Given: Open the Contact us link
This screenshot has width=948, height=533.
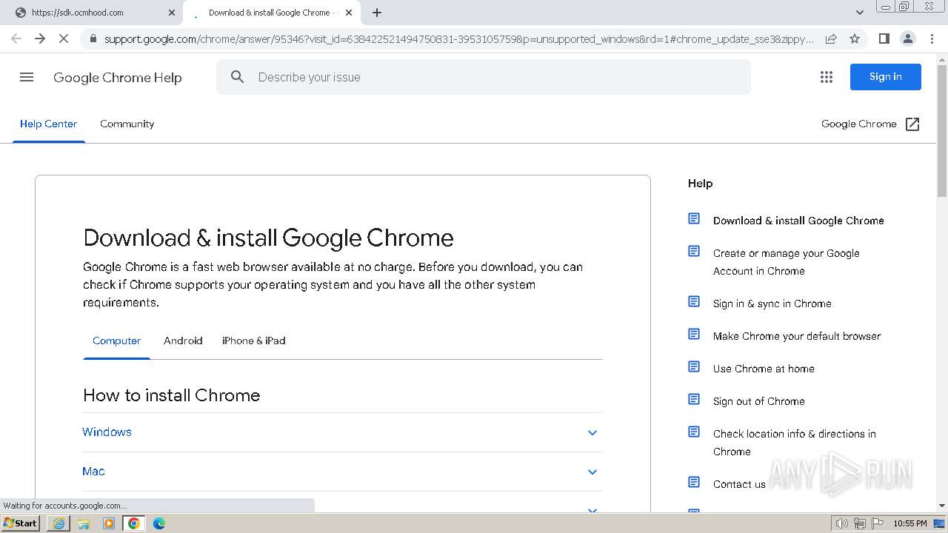Looking at the screenshot, I should pyautogui.click(x=739, y=484).
